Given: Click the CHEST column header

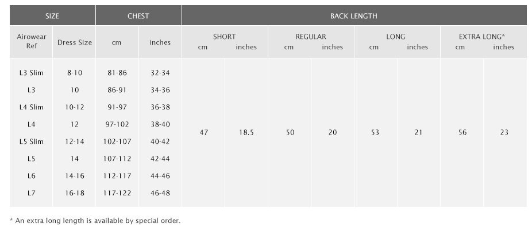Looking at the screenshot, I should point(138,15).
